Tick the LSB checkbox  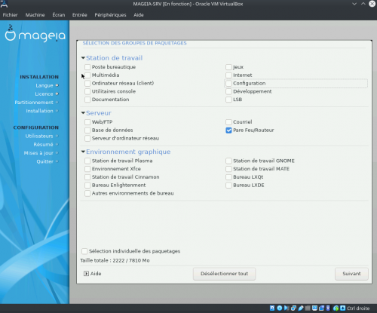[x=228, y=100]
